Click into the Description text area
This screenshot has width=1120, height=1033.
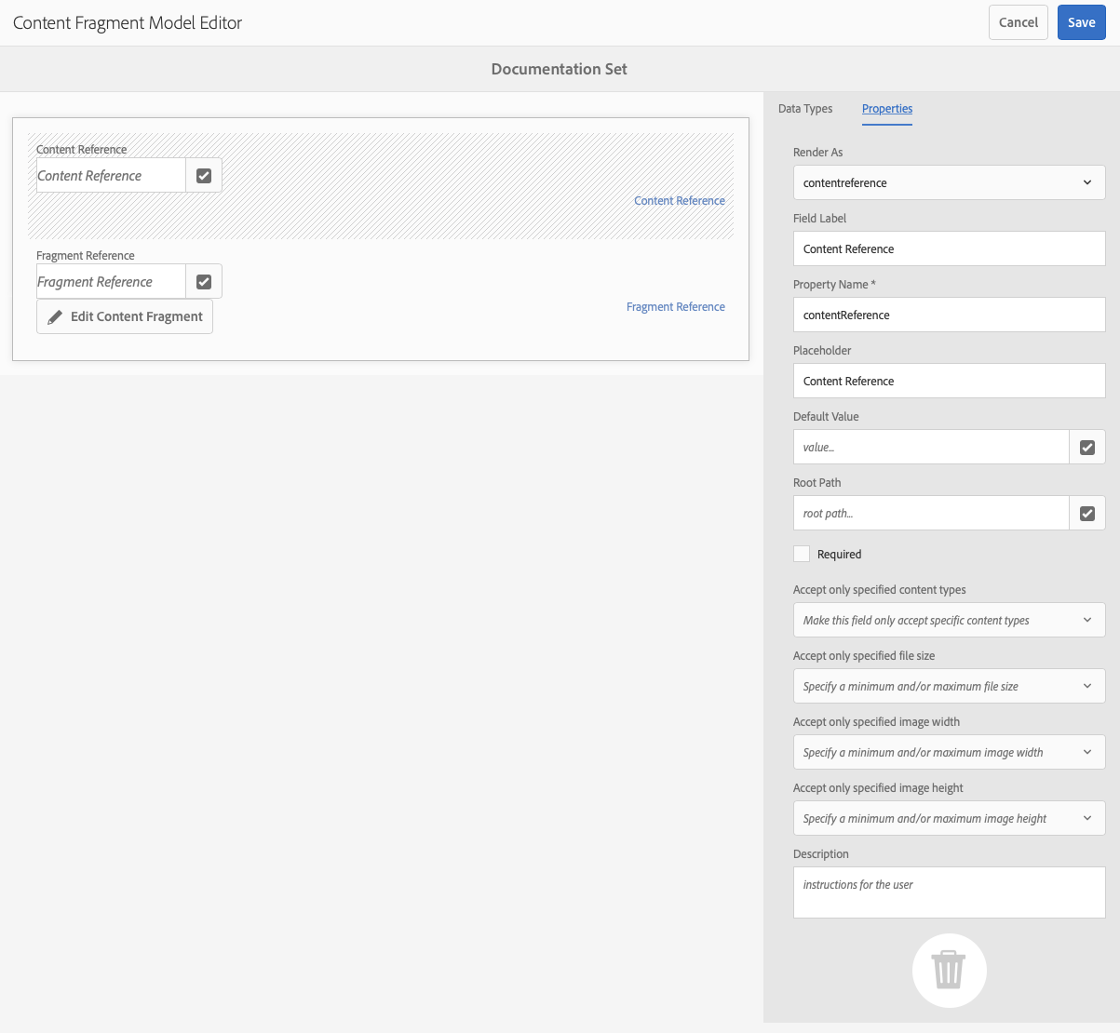click(949, 892)
